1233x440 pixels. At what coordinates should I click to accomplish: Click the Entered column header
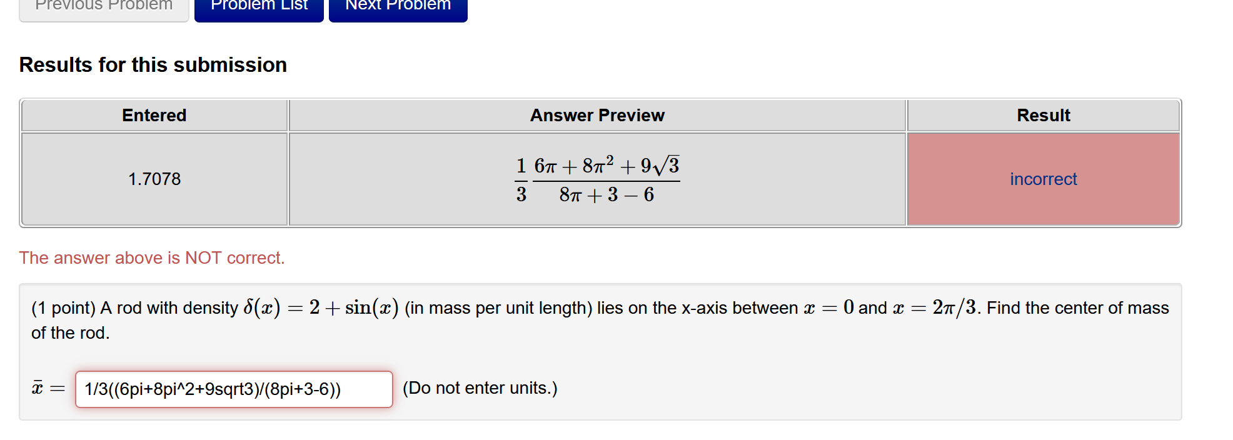pos(154,115)
